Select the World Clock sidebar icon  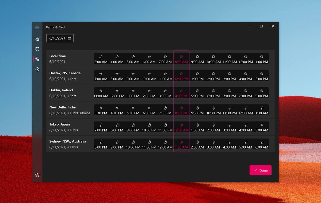37,59
